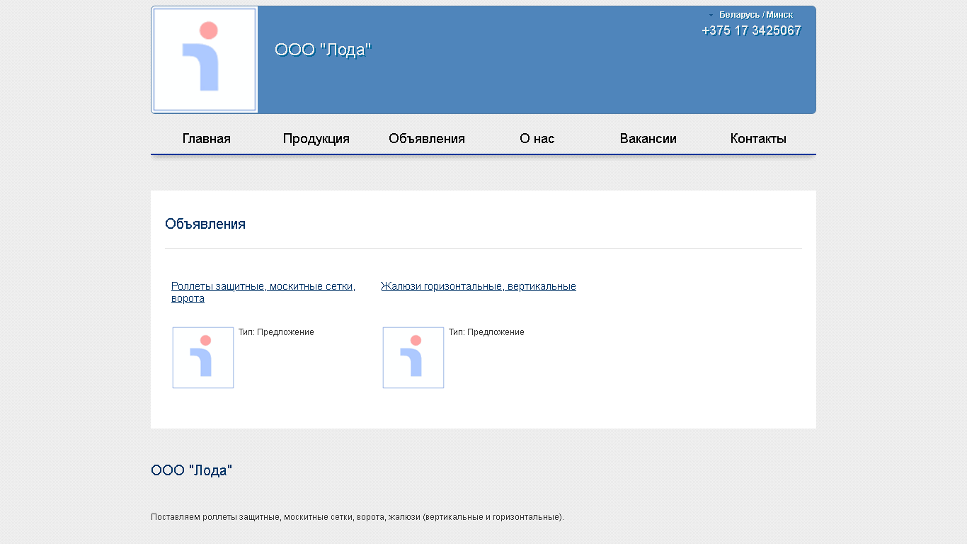Click the company logo in the header
The height and width of the screenshot is (544, 967).
(x=205, y=60)
